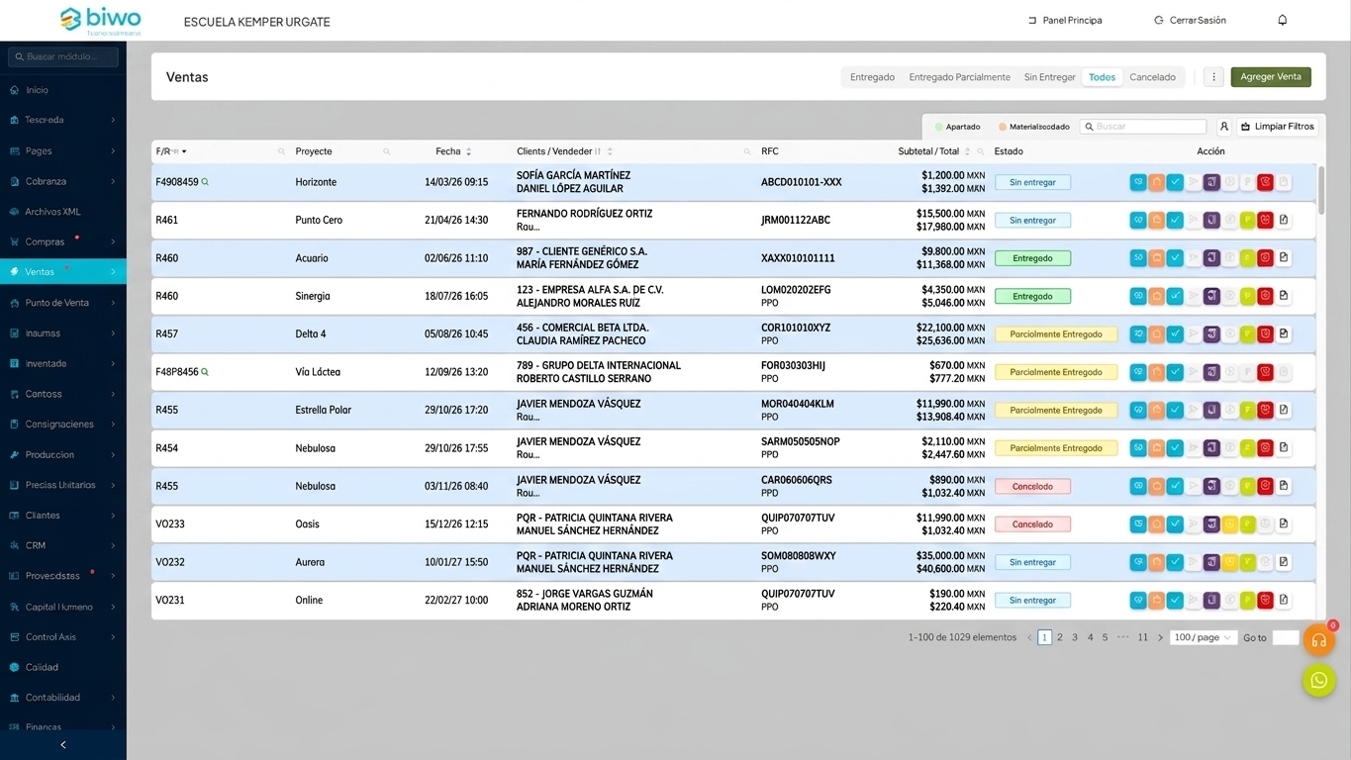Image resolution: width=1351 pixels, height=760 pixels.
Task: Click the red action icon in the F4908459 row
Action: 1265,182
